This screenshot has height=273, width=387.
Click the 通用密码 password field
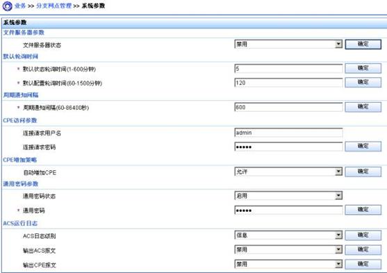point(288,210)
